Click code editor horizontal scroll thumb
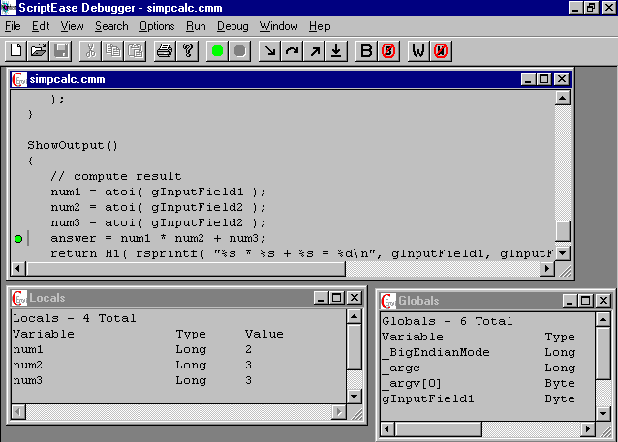The image size is (618, 442). [x=186, y=269]
